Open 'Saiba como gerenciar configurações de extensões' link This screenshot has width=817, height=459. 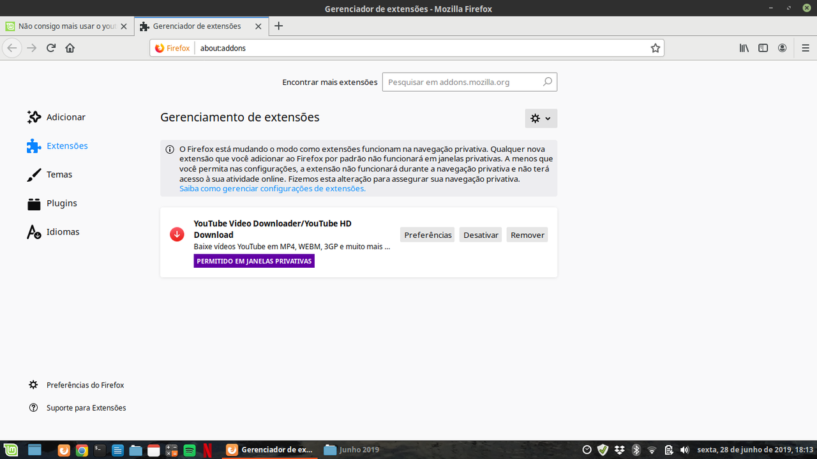(x=273, y=189)
